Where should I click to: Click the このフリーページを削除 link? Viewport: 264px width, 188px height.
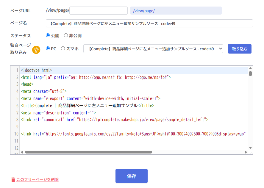click(38, 179)
